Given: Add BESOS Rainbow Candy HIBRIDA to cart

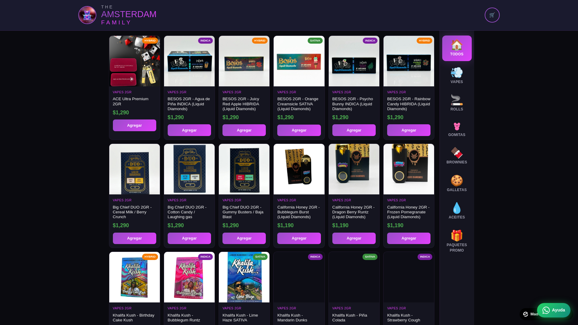Looking at the screenshot, I should click(x=409, y=130).
